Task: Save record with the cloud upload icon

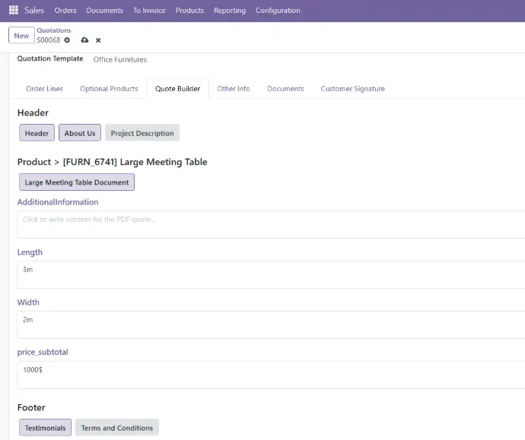Action: tap(84, 40)
